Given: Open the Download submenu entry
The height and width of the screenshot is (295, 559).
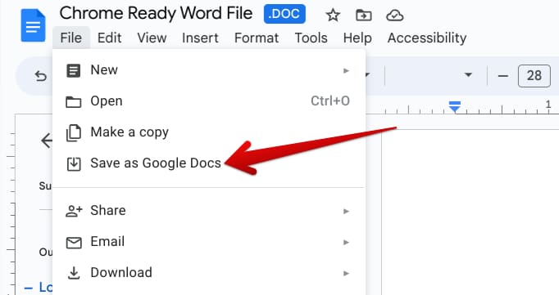Looking at the screenshot, I should pos(208,273).
